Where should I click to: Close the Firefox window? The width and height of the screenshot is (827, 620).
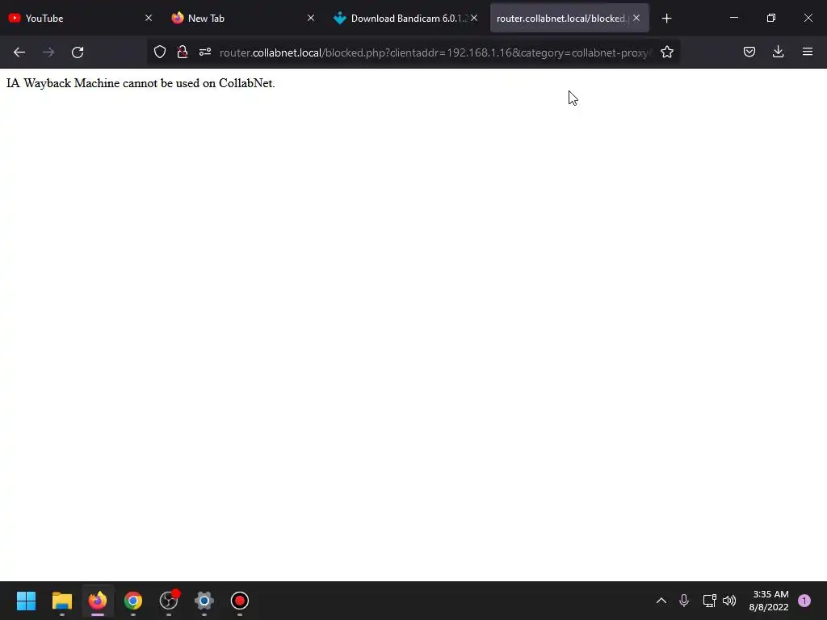tap(808, 18)
